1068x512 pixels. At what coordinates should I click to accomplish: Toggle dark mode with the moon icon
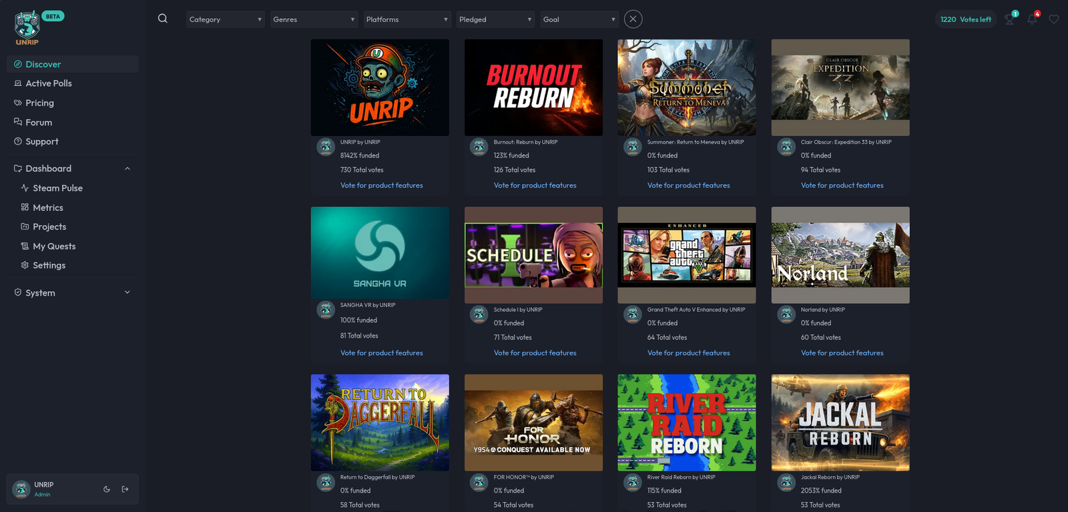coord(107,489)
